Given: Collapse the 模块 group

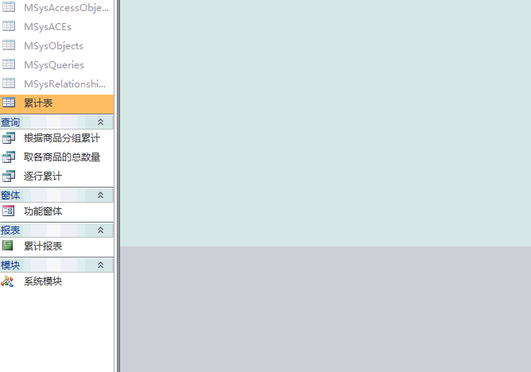Looking at the screenshot, I should [101, 265].
